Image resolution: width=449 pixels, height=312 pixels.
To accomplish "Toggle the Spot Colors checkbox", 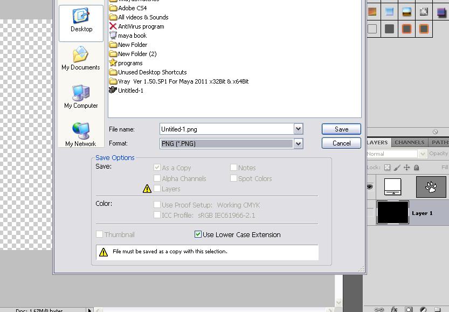I will 234,178.
